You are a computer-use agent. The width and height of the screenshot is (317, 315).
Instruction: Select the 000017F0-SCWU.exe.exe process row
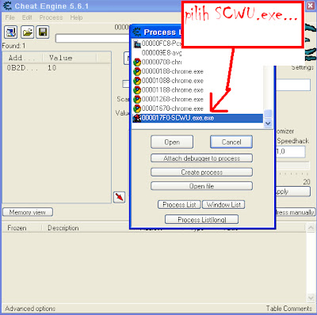click(x=197, y=118)
